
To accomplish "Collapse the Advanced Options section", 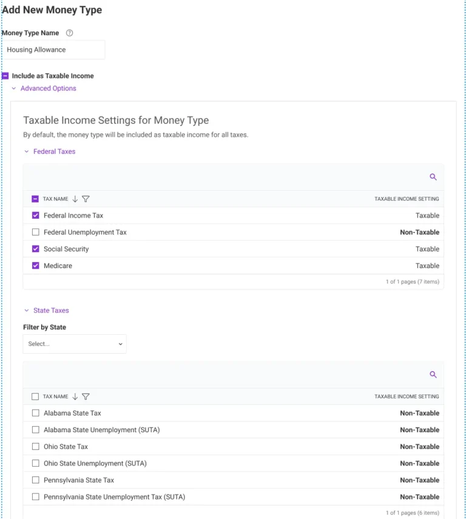I will coord(13,88).
